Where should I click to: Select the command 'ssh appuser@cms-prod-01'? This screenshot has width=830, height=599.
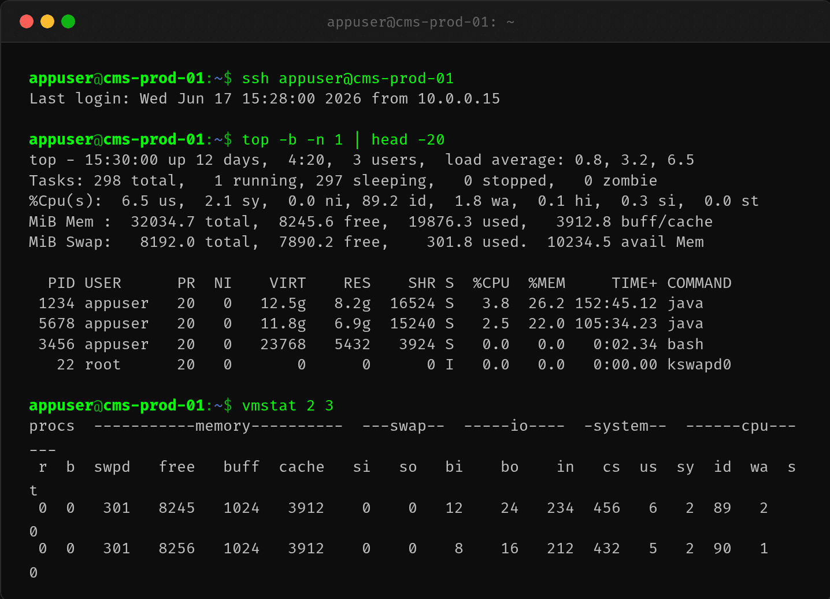point(348,78)
